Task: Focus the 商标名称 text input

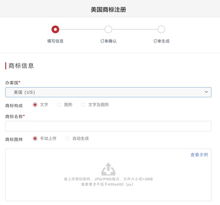Action: point(108,126)
